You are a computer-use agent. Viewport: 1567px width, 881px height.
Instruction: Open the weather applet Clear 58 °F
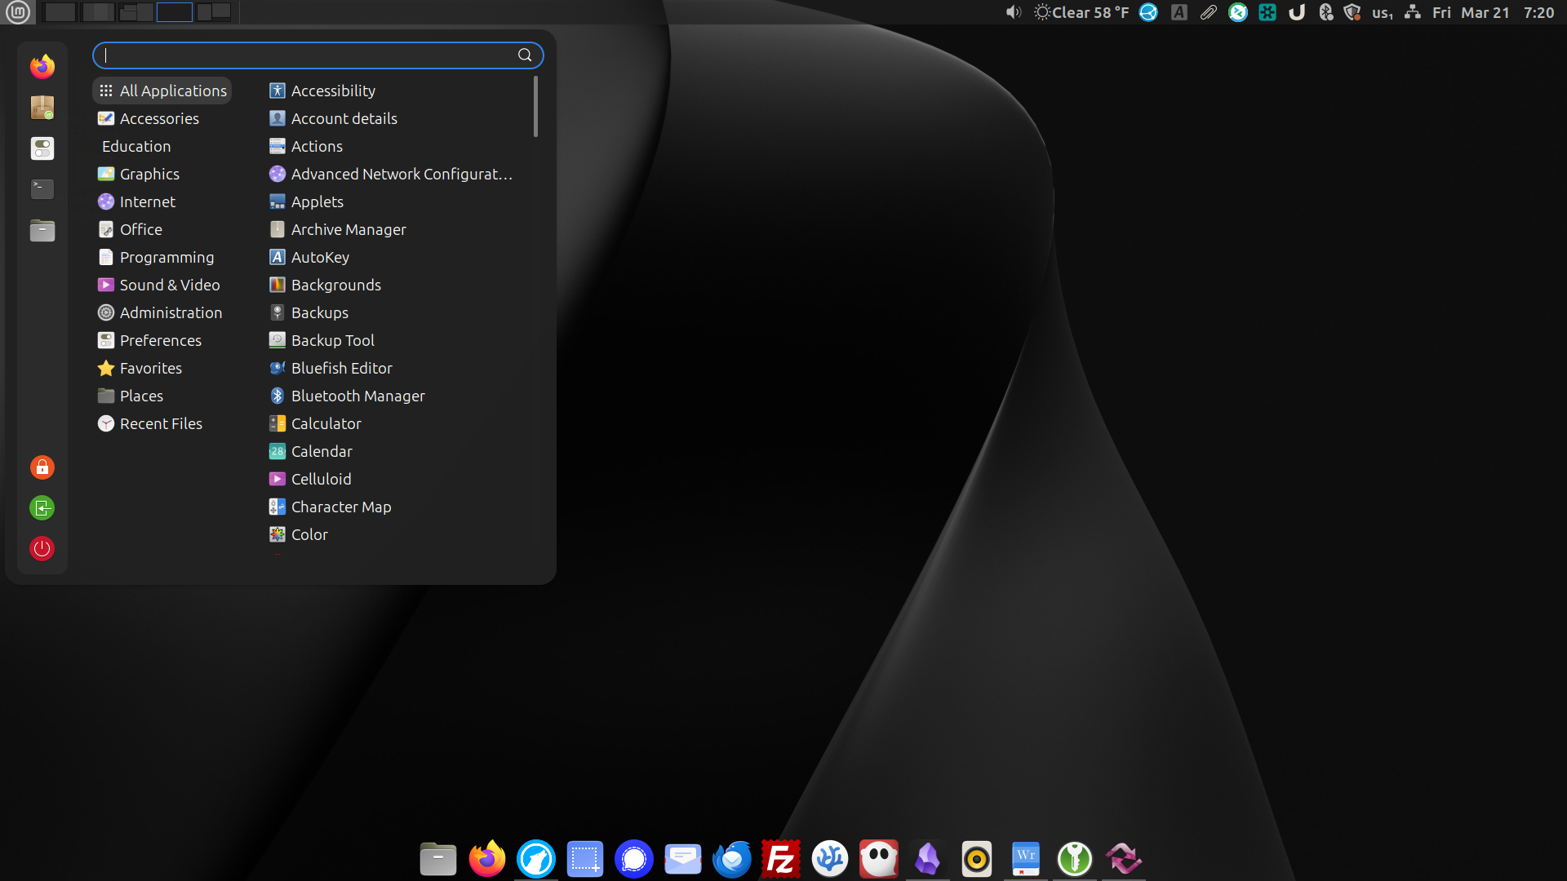[x=1081, y=12]
